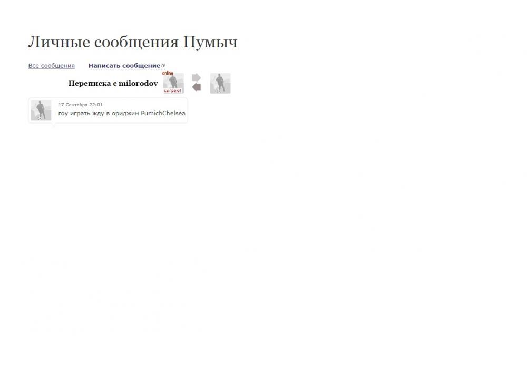Viewport: 527px width, 368px height.
Task: Click the "Переписка с milorodov" heading
Action: [x=113, y=84]
